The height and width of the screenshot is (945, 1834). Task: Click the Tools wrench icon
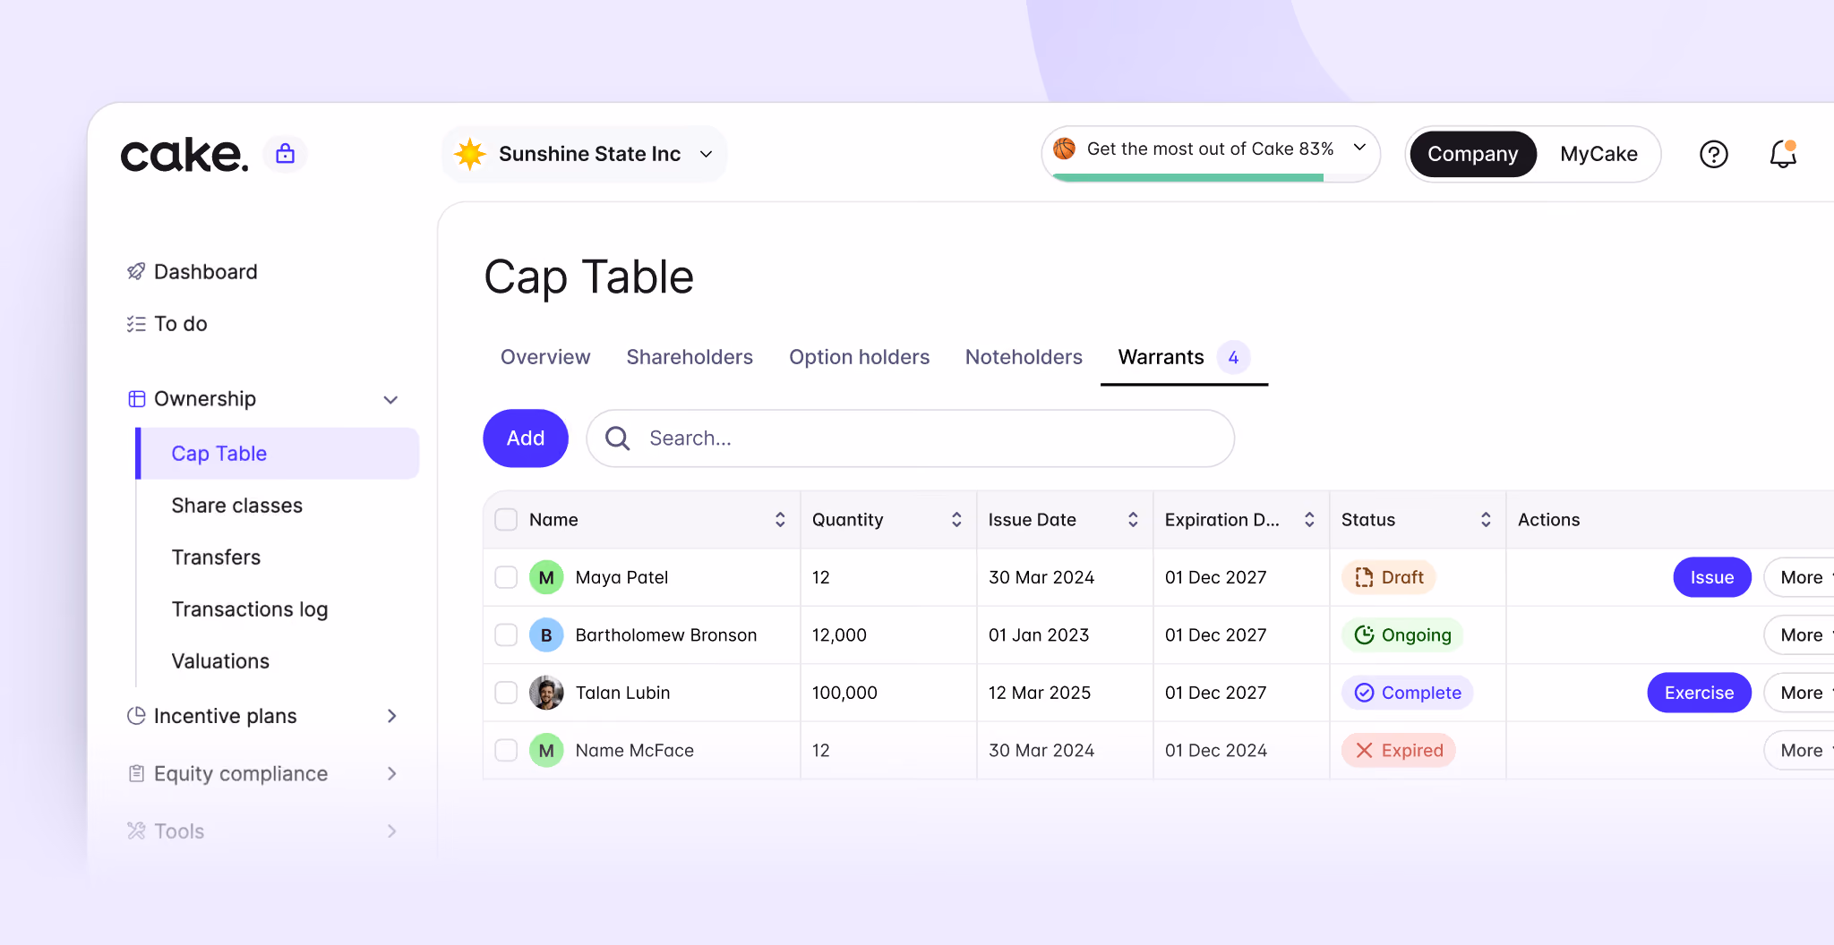[136, 830]
